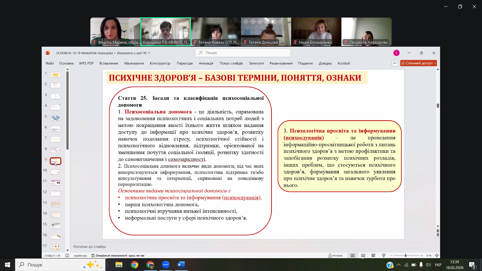This screenshot has width=482, height=271.
Task: Open Zoom app from taskbar
Action: point(165,265)
